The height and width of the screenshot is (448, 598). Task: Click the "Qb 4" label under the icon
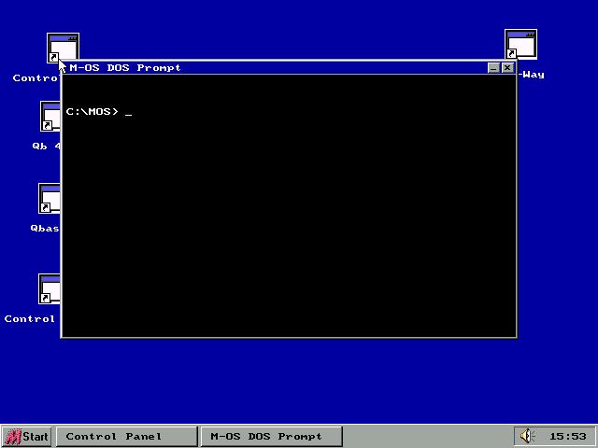click(46, 146)
